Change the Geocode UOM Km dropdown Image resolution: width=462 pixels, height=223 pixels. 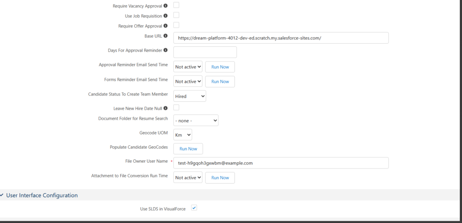(x=183, y=135)
